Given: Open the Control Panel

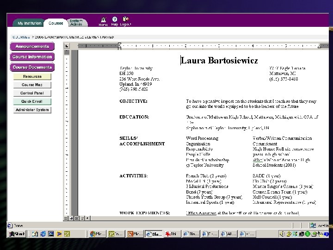Looking at the screenshot, I should pos(32,93).
